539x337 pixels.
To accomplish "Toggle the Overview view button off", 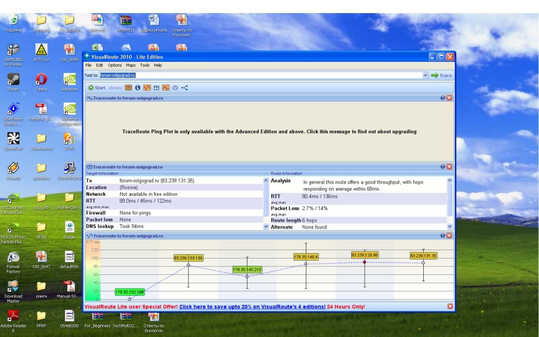I will coord(128,87).
